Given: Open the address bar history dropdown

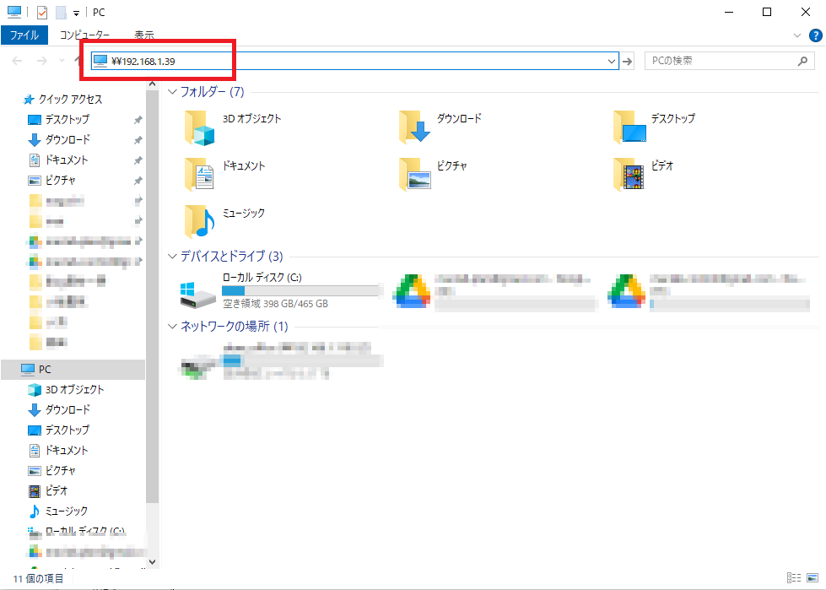Looking at the screenshot, I should 612,61.
